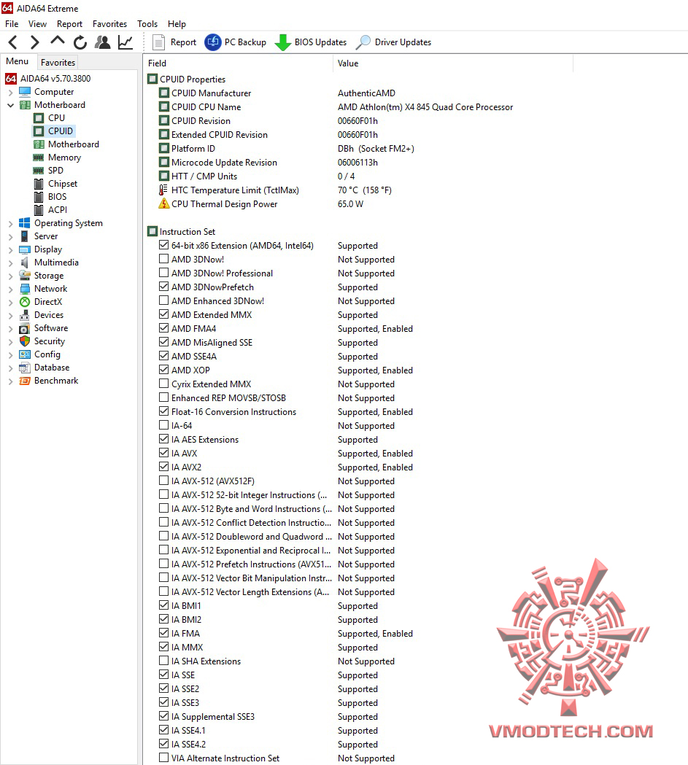
Task: Collapse the Motherboard tree node
Action: [10, 105]
